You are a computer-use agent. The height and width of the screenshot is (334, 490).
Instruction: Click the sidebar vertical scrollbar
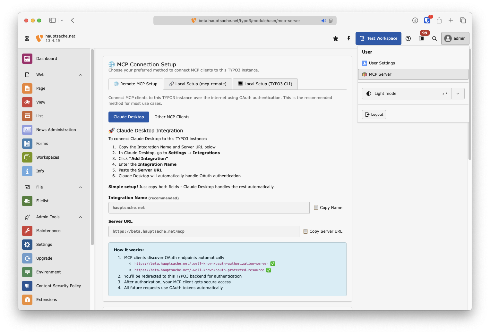[x=92, y=147]
